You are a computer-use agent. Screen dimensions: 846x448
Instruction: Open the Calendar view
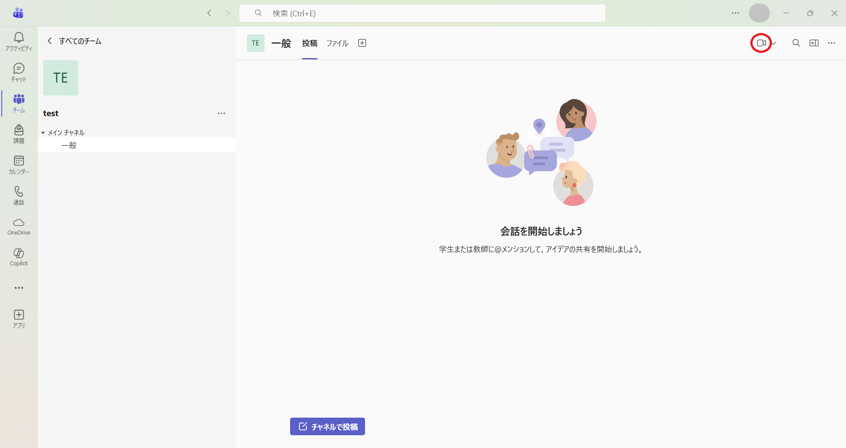click(19, 165)
